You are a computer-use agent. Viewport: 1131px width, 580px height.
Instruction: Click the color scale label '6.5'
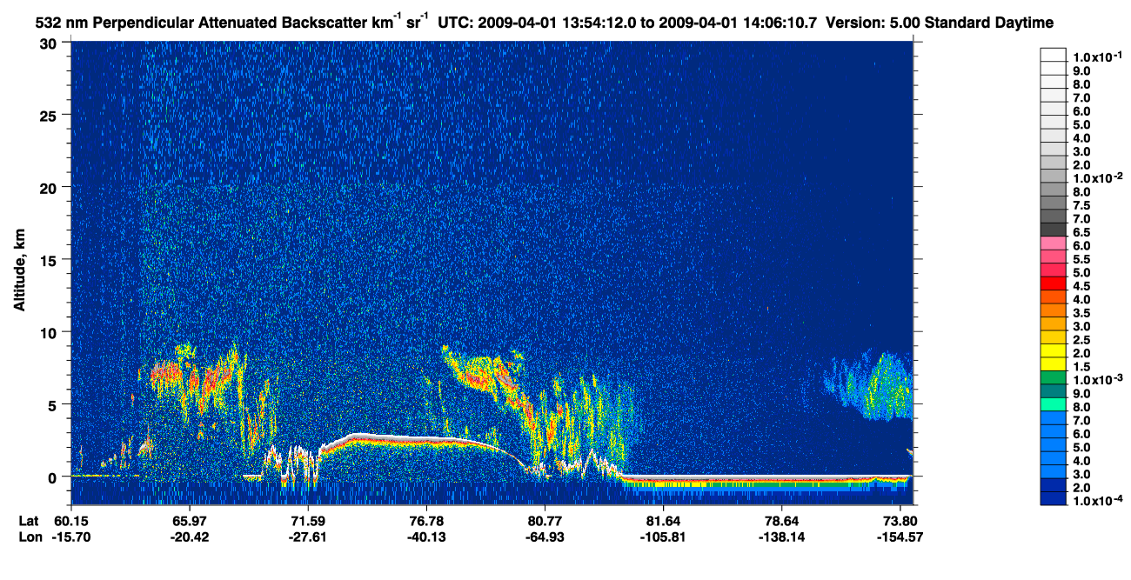tap(1082, 232)
